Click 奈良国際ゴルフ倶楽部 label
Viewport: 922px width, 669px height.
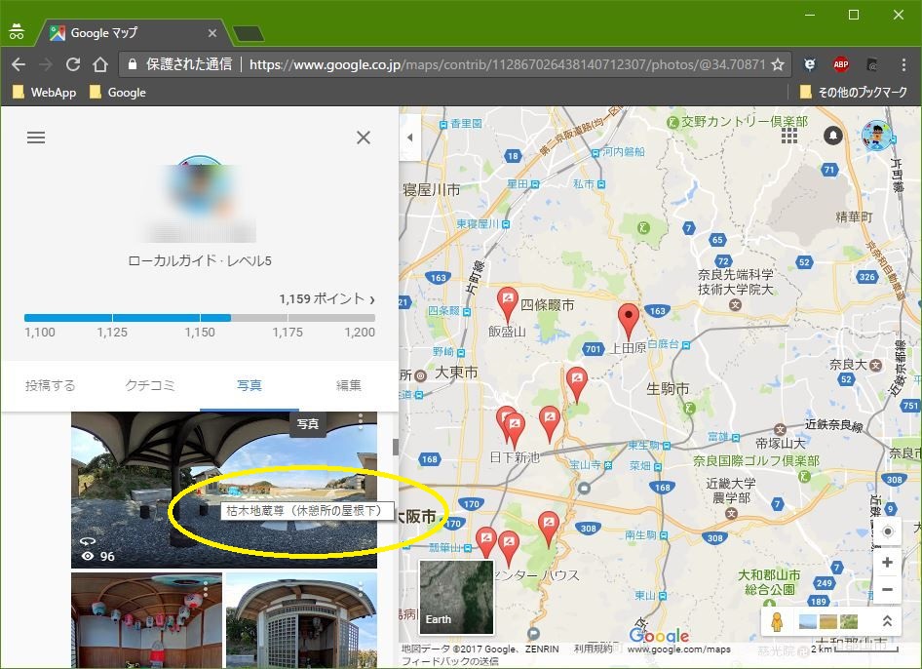coord(756,460)
